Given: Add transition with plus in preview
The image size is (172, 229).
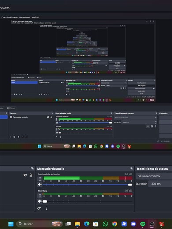Looking at the screenshot, I should (148, 126).
